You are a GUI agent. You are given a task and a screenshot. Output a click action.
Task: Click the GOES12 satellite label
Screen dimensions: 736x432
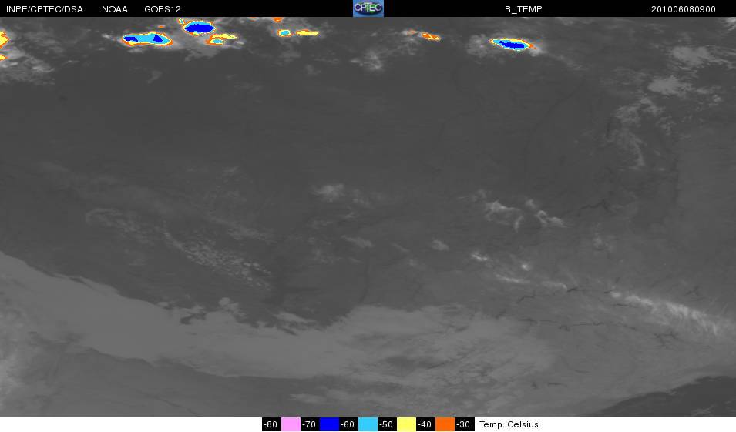[x=163, y=9]
